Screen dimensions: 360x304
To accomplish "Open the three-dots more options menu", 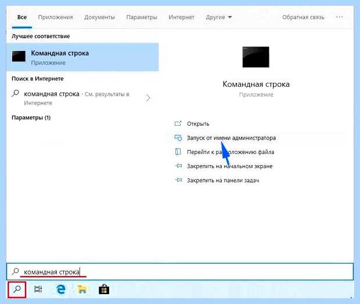I will pyautogui.click(x=339, y=17).
